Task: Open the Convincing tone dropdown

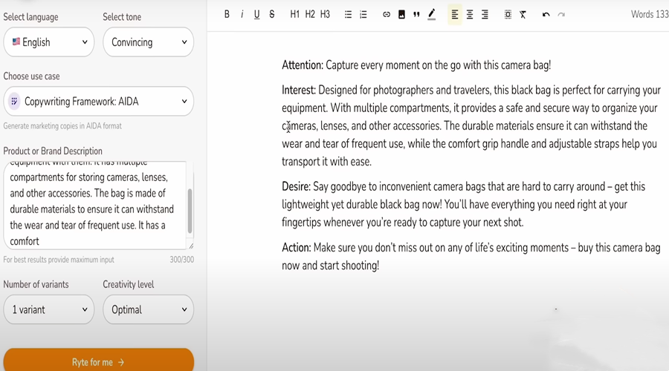Action: pos(148,42)
